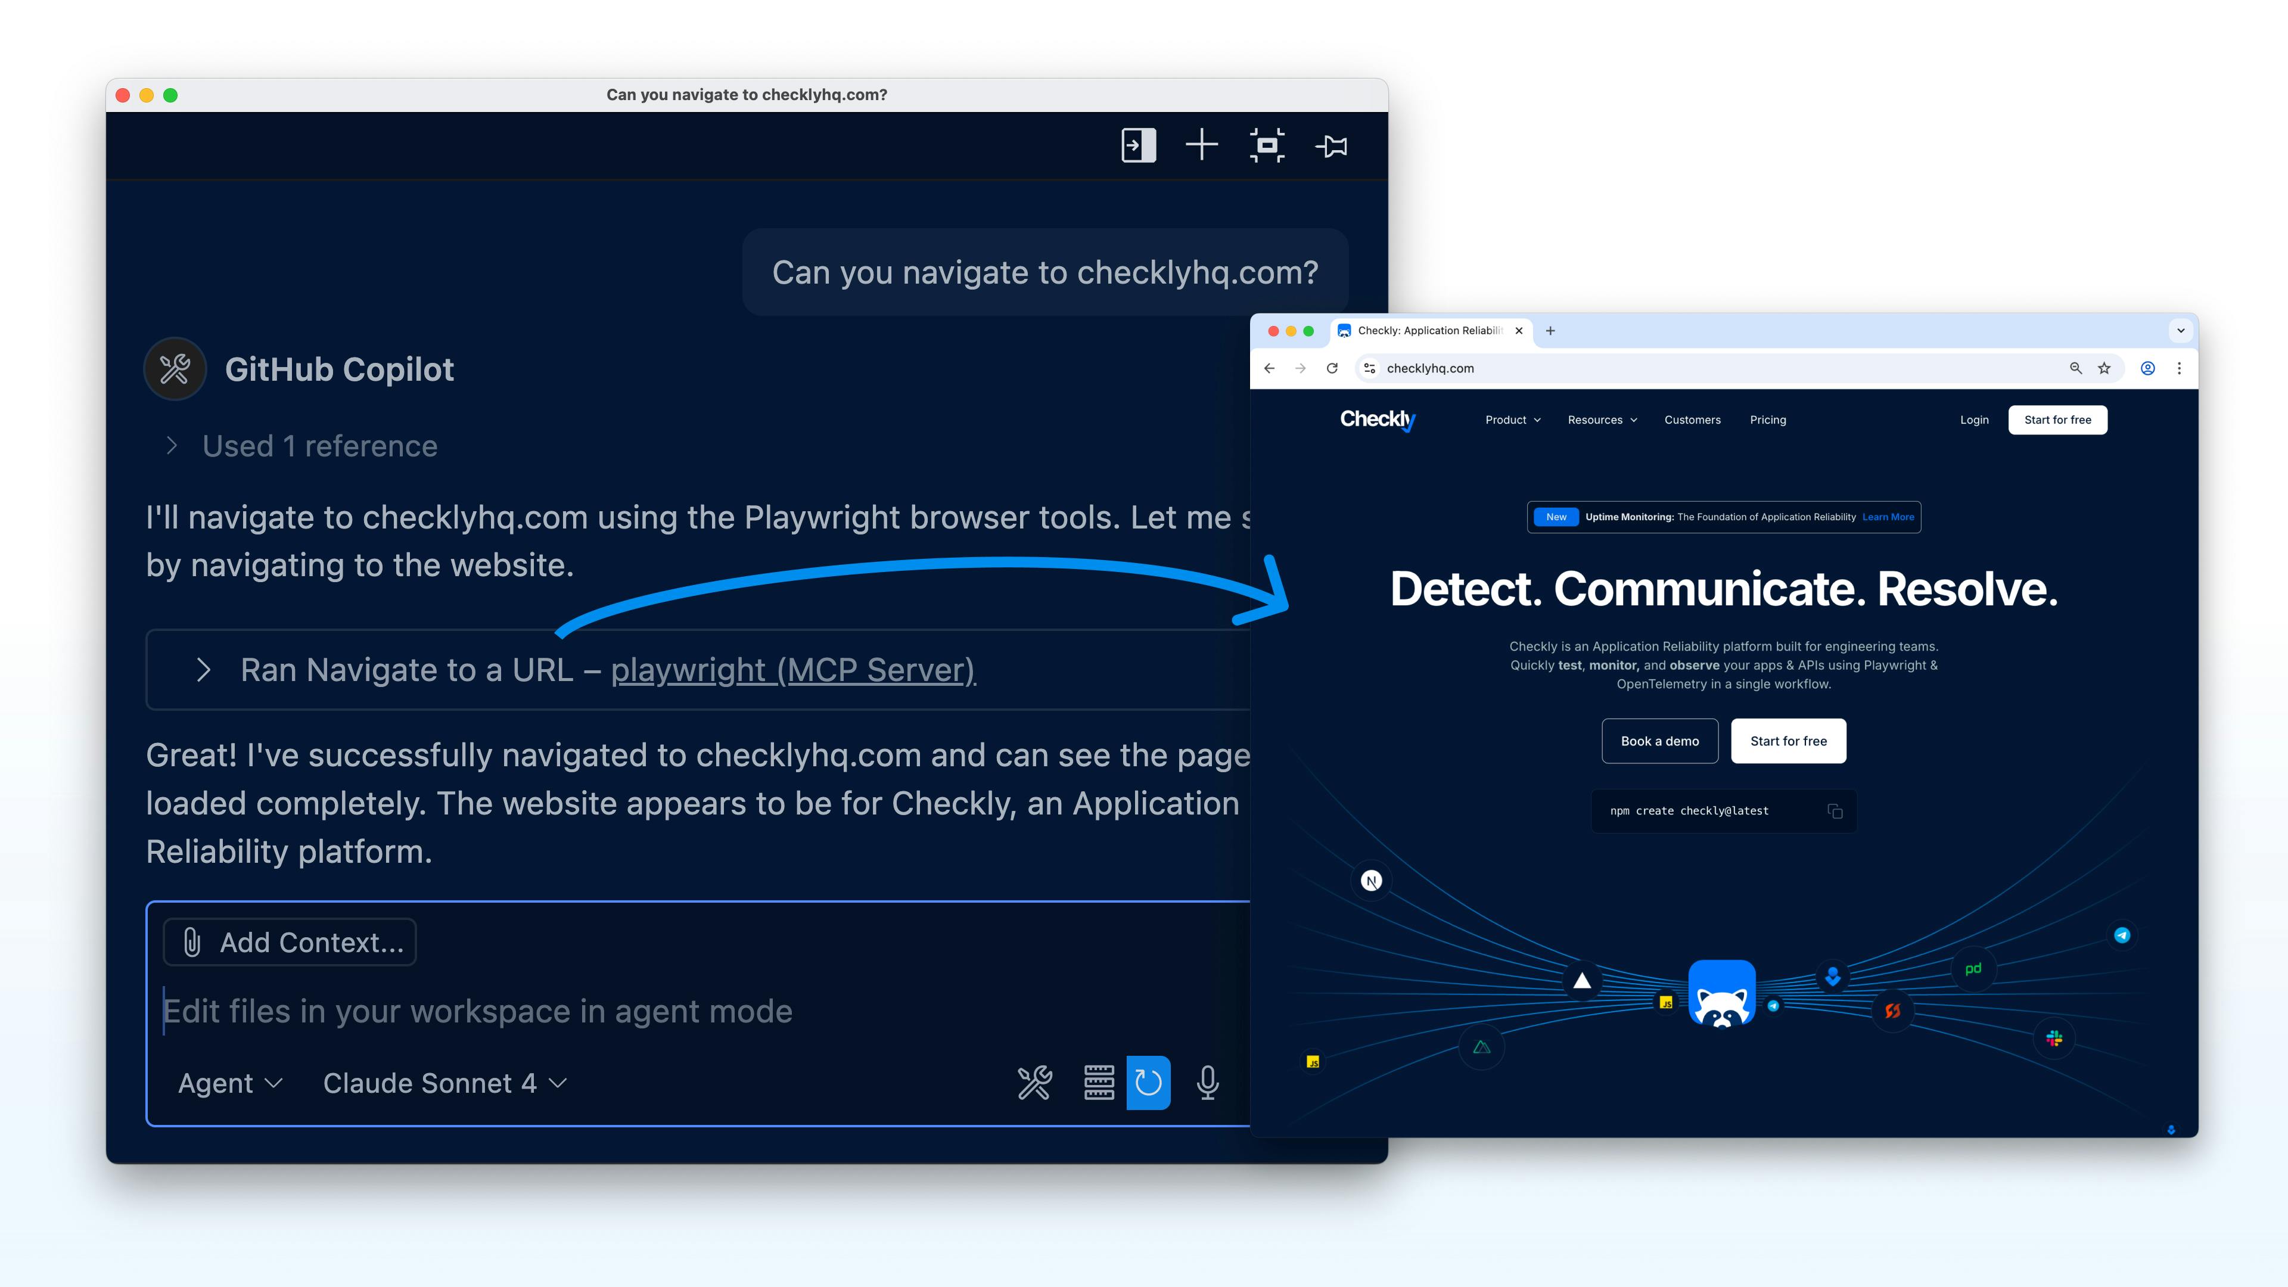Click the paperclip icon in Add Context

coord(192,943)
